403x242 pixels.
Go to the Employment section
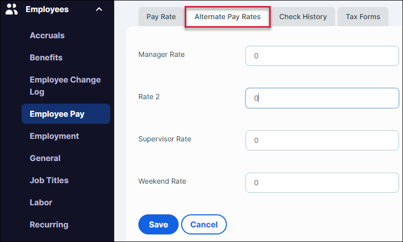54,136
